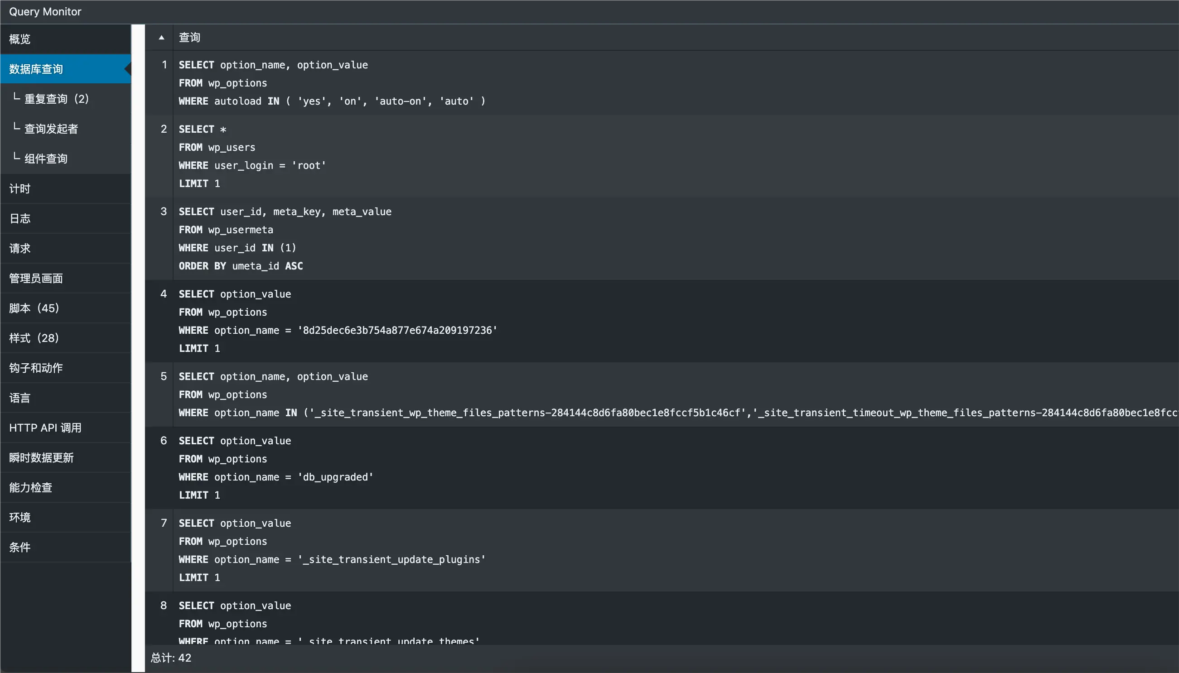Image resolution: width=1179 pixels, height=673 pixels.
Task: Open the 能力检查 panel
Action: pyautogui.click(x=66, y=488)
